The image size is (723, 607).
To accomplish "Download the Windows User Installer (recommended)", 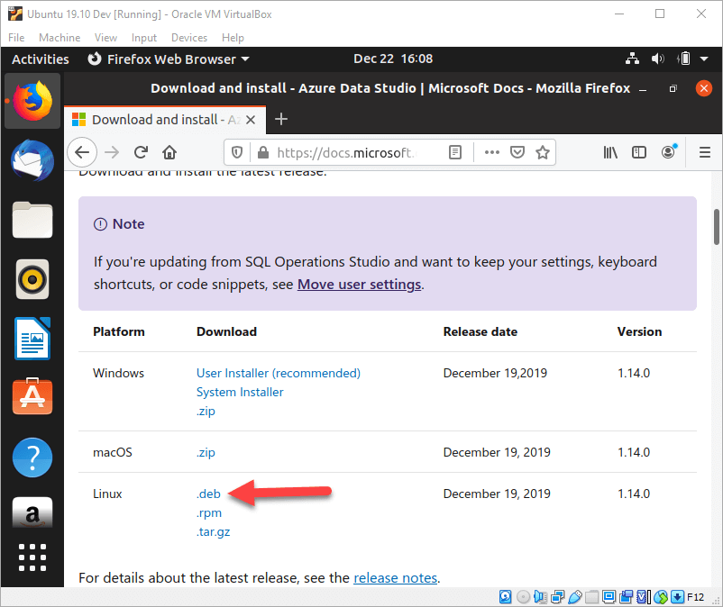I will point(279,373).
